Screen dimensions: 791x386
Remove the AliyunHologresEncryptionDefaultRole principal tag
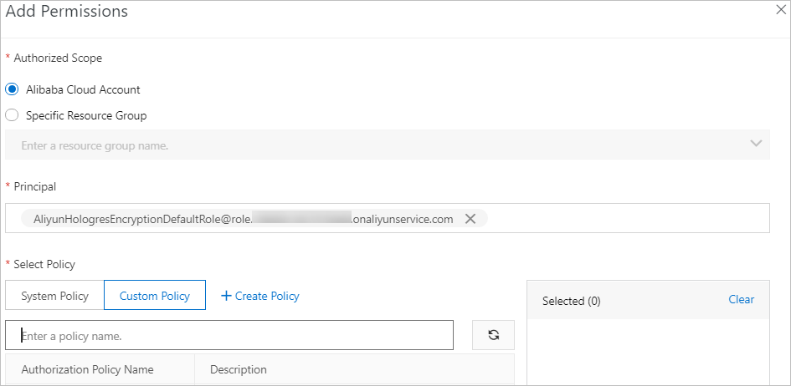tap(470, 219)
